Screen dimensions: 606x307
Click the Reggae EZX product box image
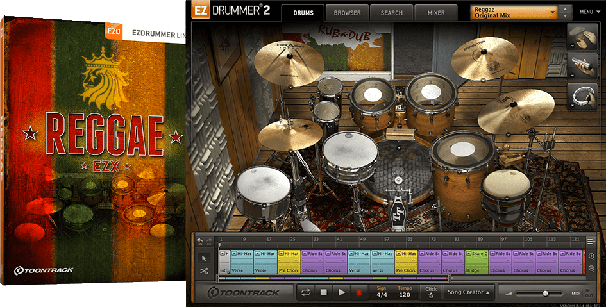(x=93, y=151)
